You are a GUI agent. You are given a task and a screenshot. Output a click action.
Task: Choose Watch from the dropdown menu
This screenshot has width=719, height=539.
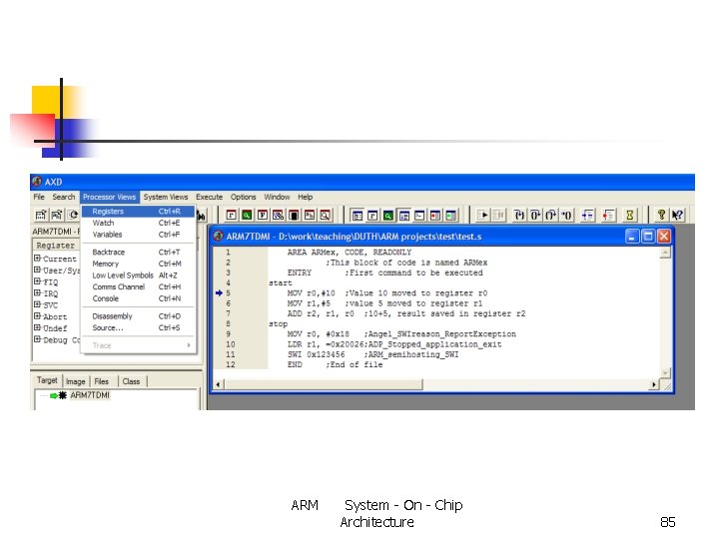(138, 223)
